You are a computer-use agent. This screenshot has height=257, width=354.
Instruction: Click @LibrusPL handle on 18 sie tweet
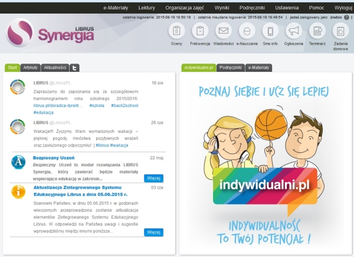pyautogui.click(x=60, y=83)
